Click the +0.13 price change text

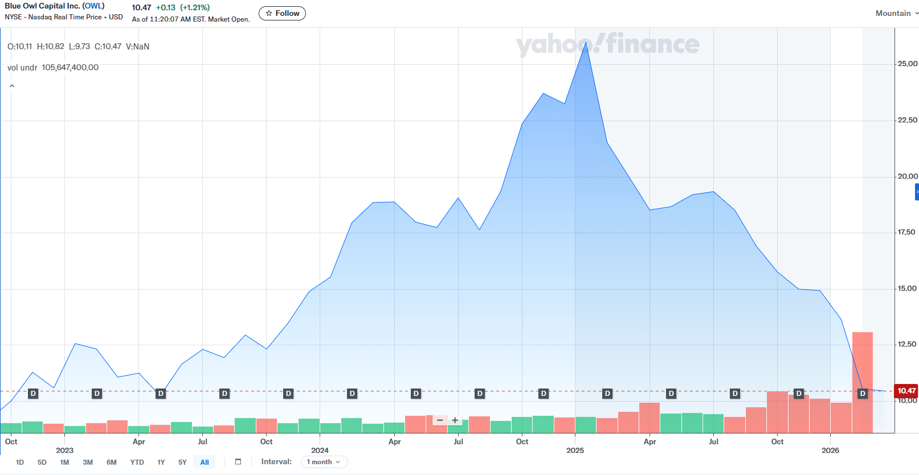[166, 7]
